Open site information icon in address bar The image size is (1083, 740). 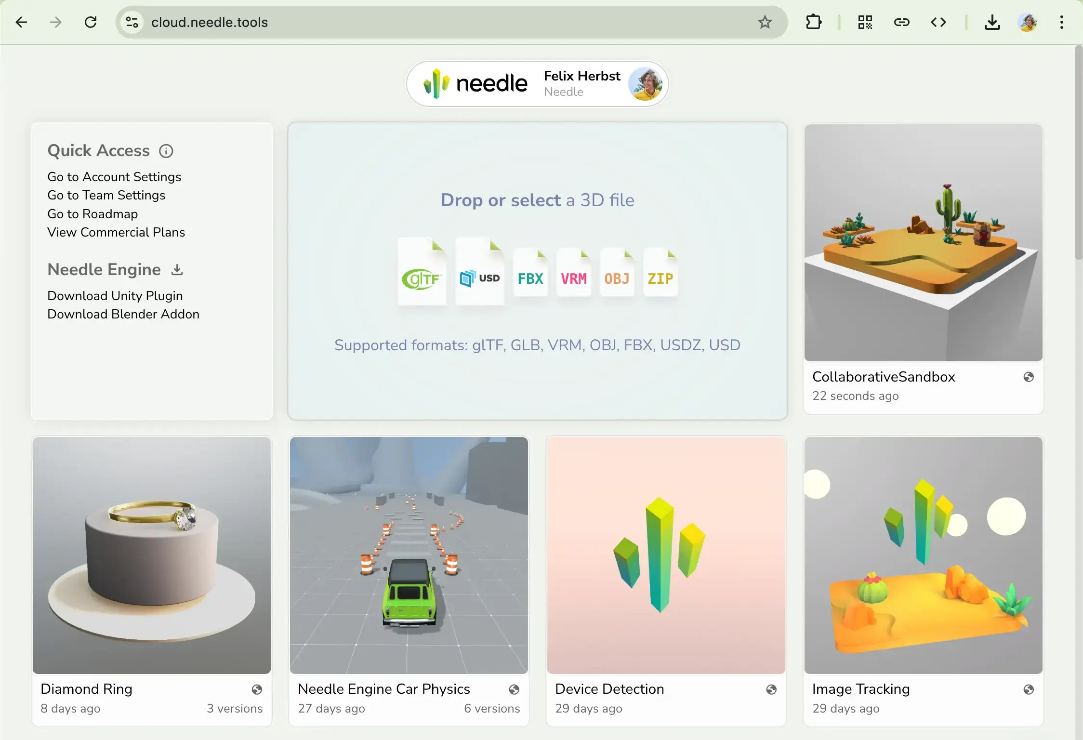(132, 22)
